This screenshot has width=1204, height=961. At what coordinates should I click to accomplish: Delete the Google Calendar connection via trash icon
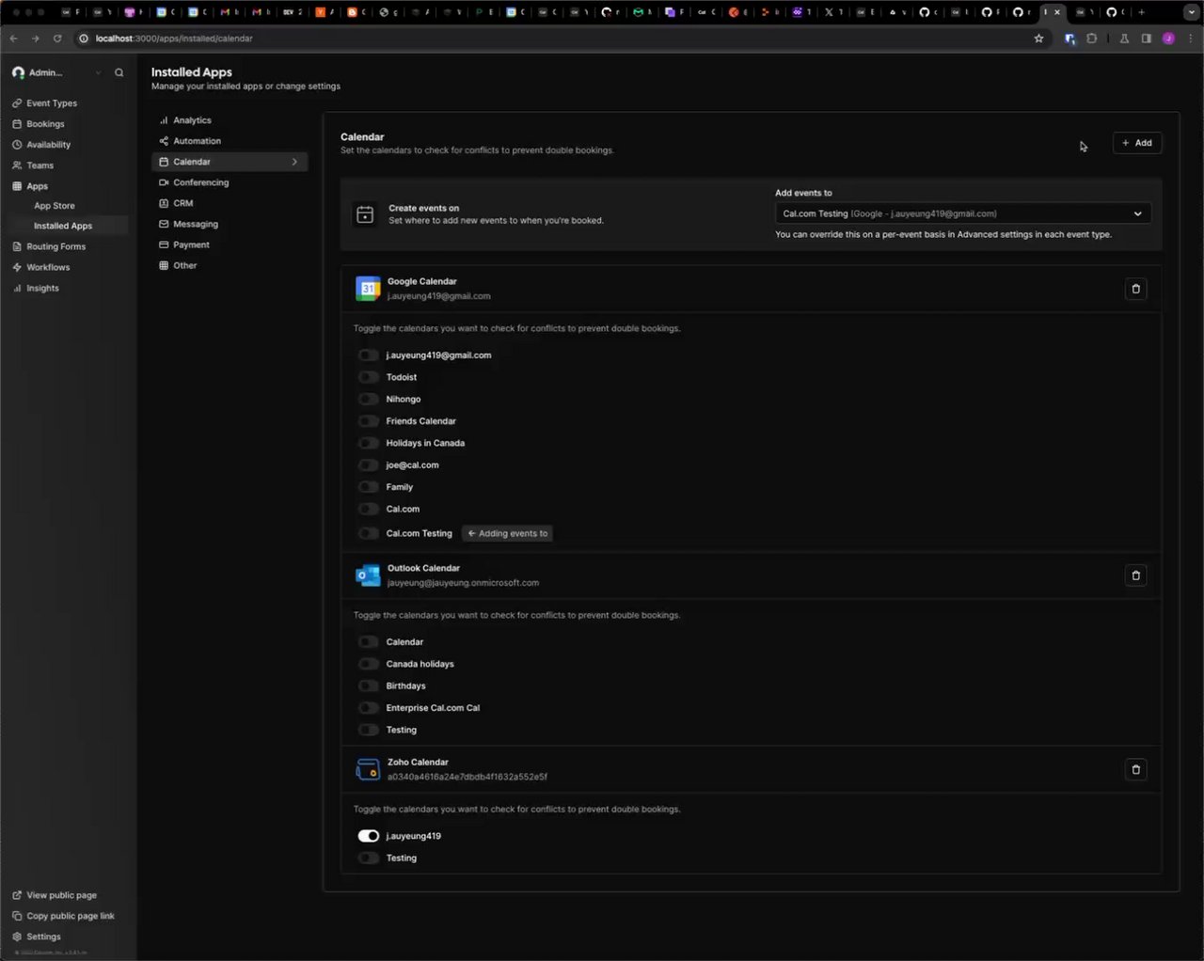point(1135,289)
